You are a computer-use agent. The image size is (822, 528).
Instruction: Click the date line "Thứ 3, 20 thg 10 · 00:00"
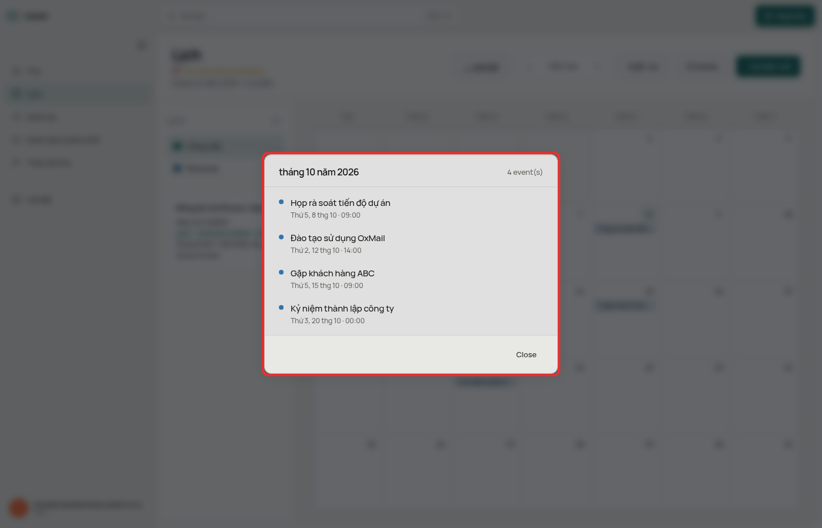tap(328, 321)
